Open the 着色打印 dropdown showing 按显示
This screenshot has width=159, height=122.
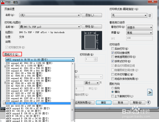point(139,27)
